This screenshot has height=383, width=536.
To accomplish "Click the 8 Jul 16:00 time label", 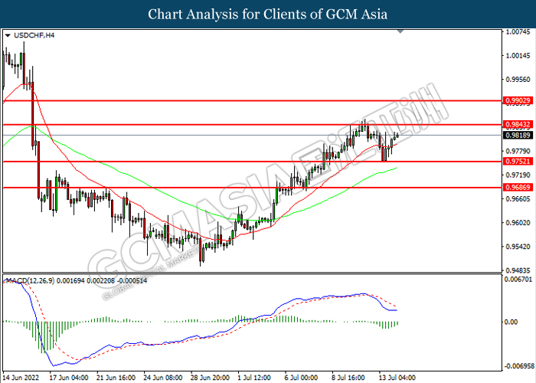I will click(x=348, y=378).
